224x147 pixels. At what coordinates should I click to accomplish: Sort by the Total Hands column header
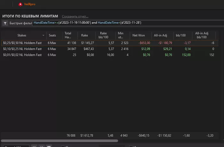coord(68,35)
